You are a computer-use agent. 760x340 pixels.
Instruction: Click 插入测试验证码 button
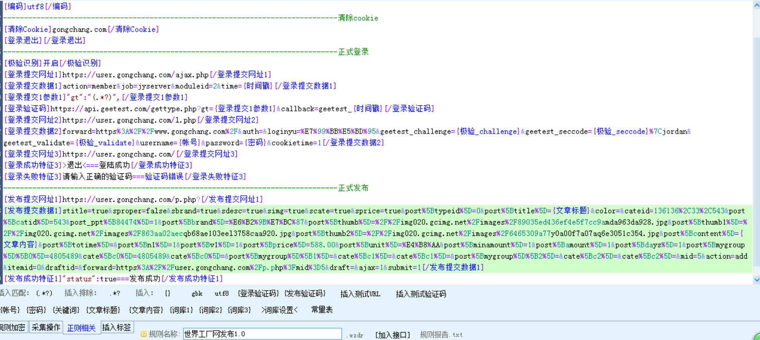click(x=421, y=294)
